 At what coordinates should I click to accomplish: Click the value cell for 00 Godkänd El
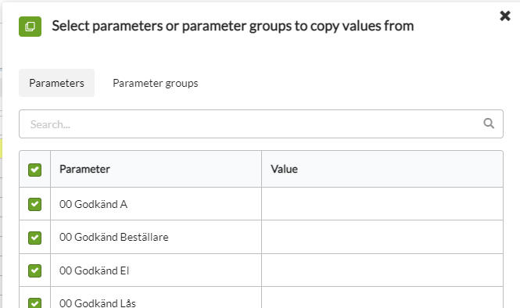[382, 270]
